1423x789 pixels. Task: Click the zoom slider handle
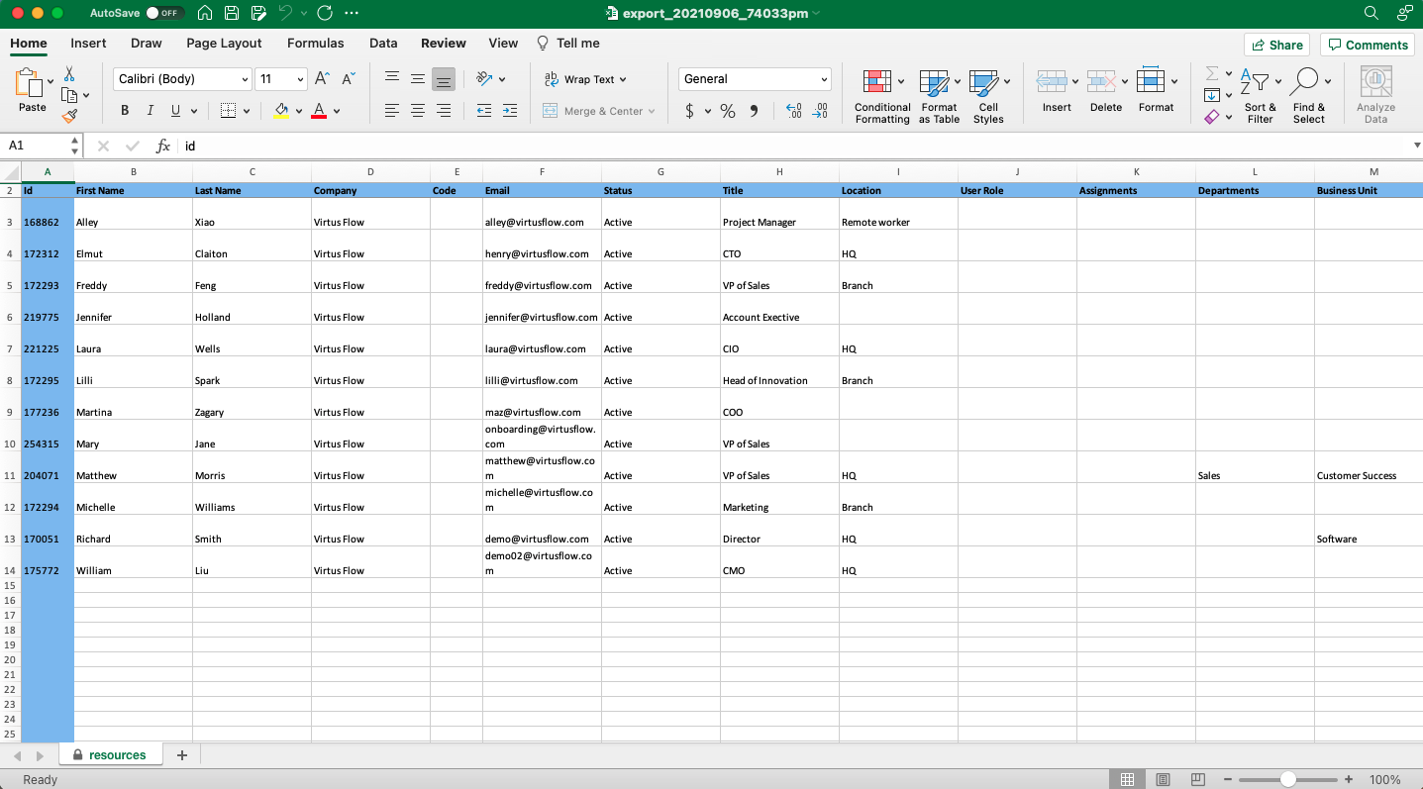tap(1288, 780)
